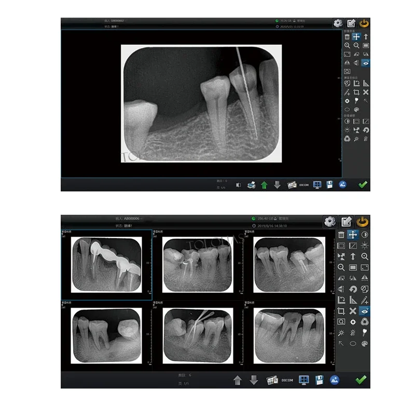
Task: Select the ellipse tool in upper window
Action: point(347,109)
